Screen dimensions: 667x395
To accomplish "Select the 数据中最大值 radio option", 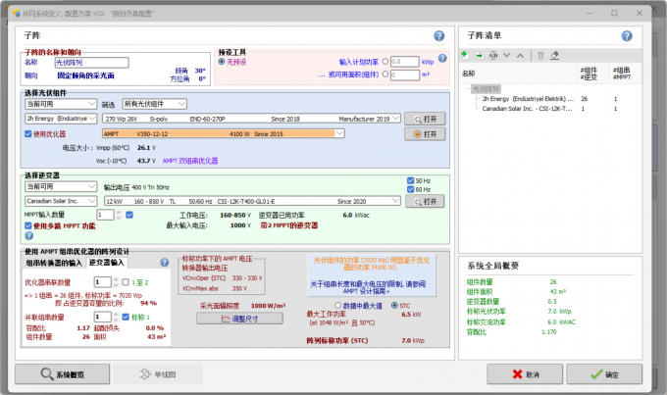I will (x=338, y=305).
